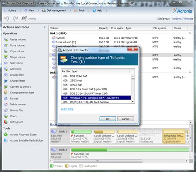
Task: Click the Check volume icon
Action: [x=6, y=116]
